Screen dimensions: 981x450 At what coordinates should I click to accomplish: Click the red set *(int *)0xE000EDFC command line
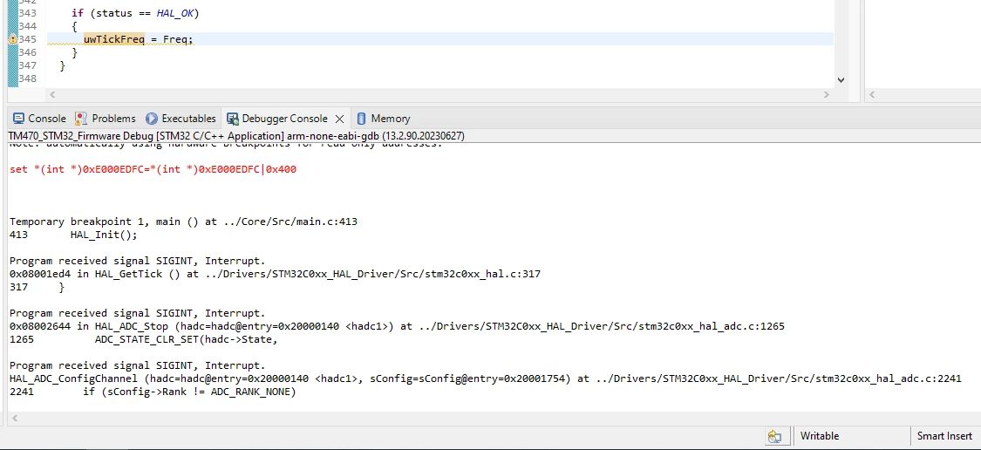[x=153, y=169]
